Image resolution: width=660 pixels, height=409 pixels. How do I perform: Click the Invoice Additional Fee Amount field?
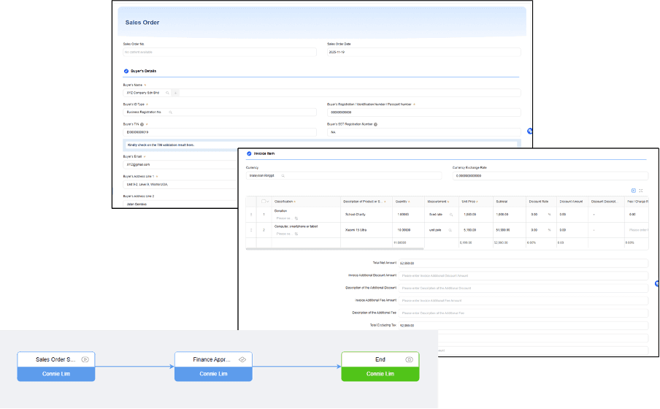[x=523, y=301]
